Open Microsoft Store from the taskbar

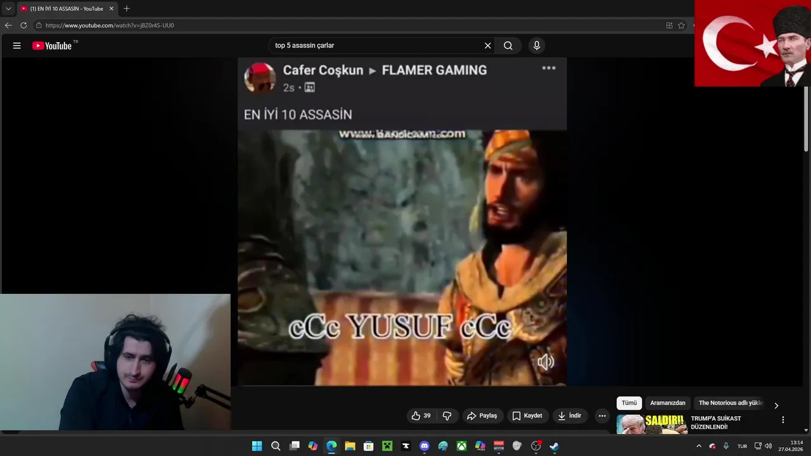(x=369, y=446)
